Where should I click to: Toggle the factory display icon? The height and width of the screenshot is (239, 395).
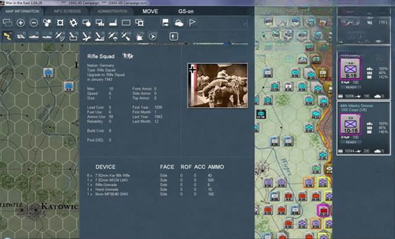tap(113, 23)
